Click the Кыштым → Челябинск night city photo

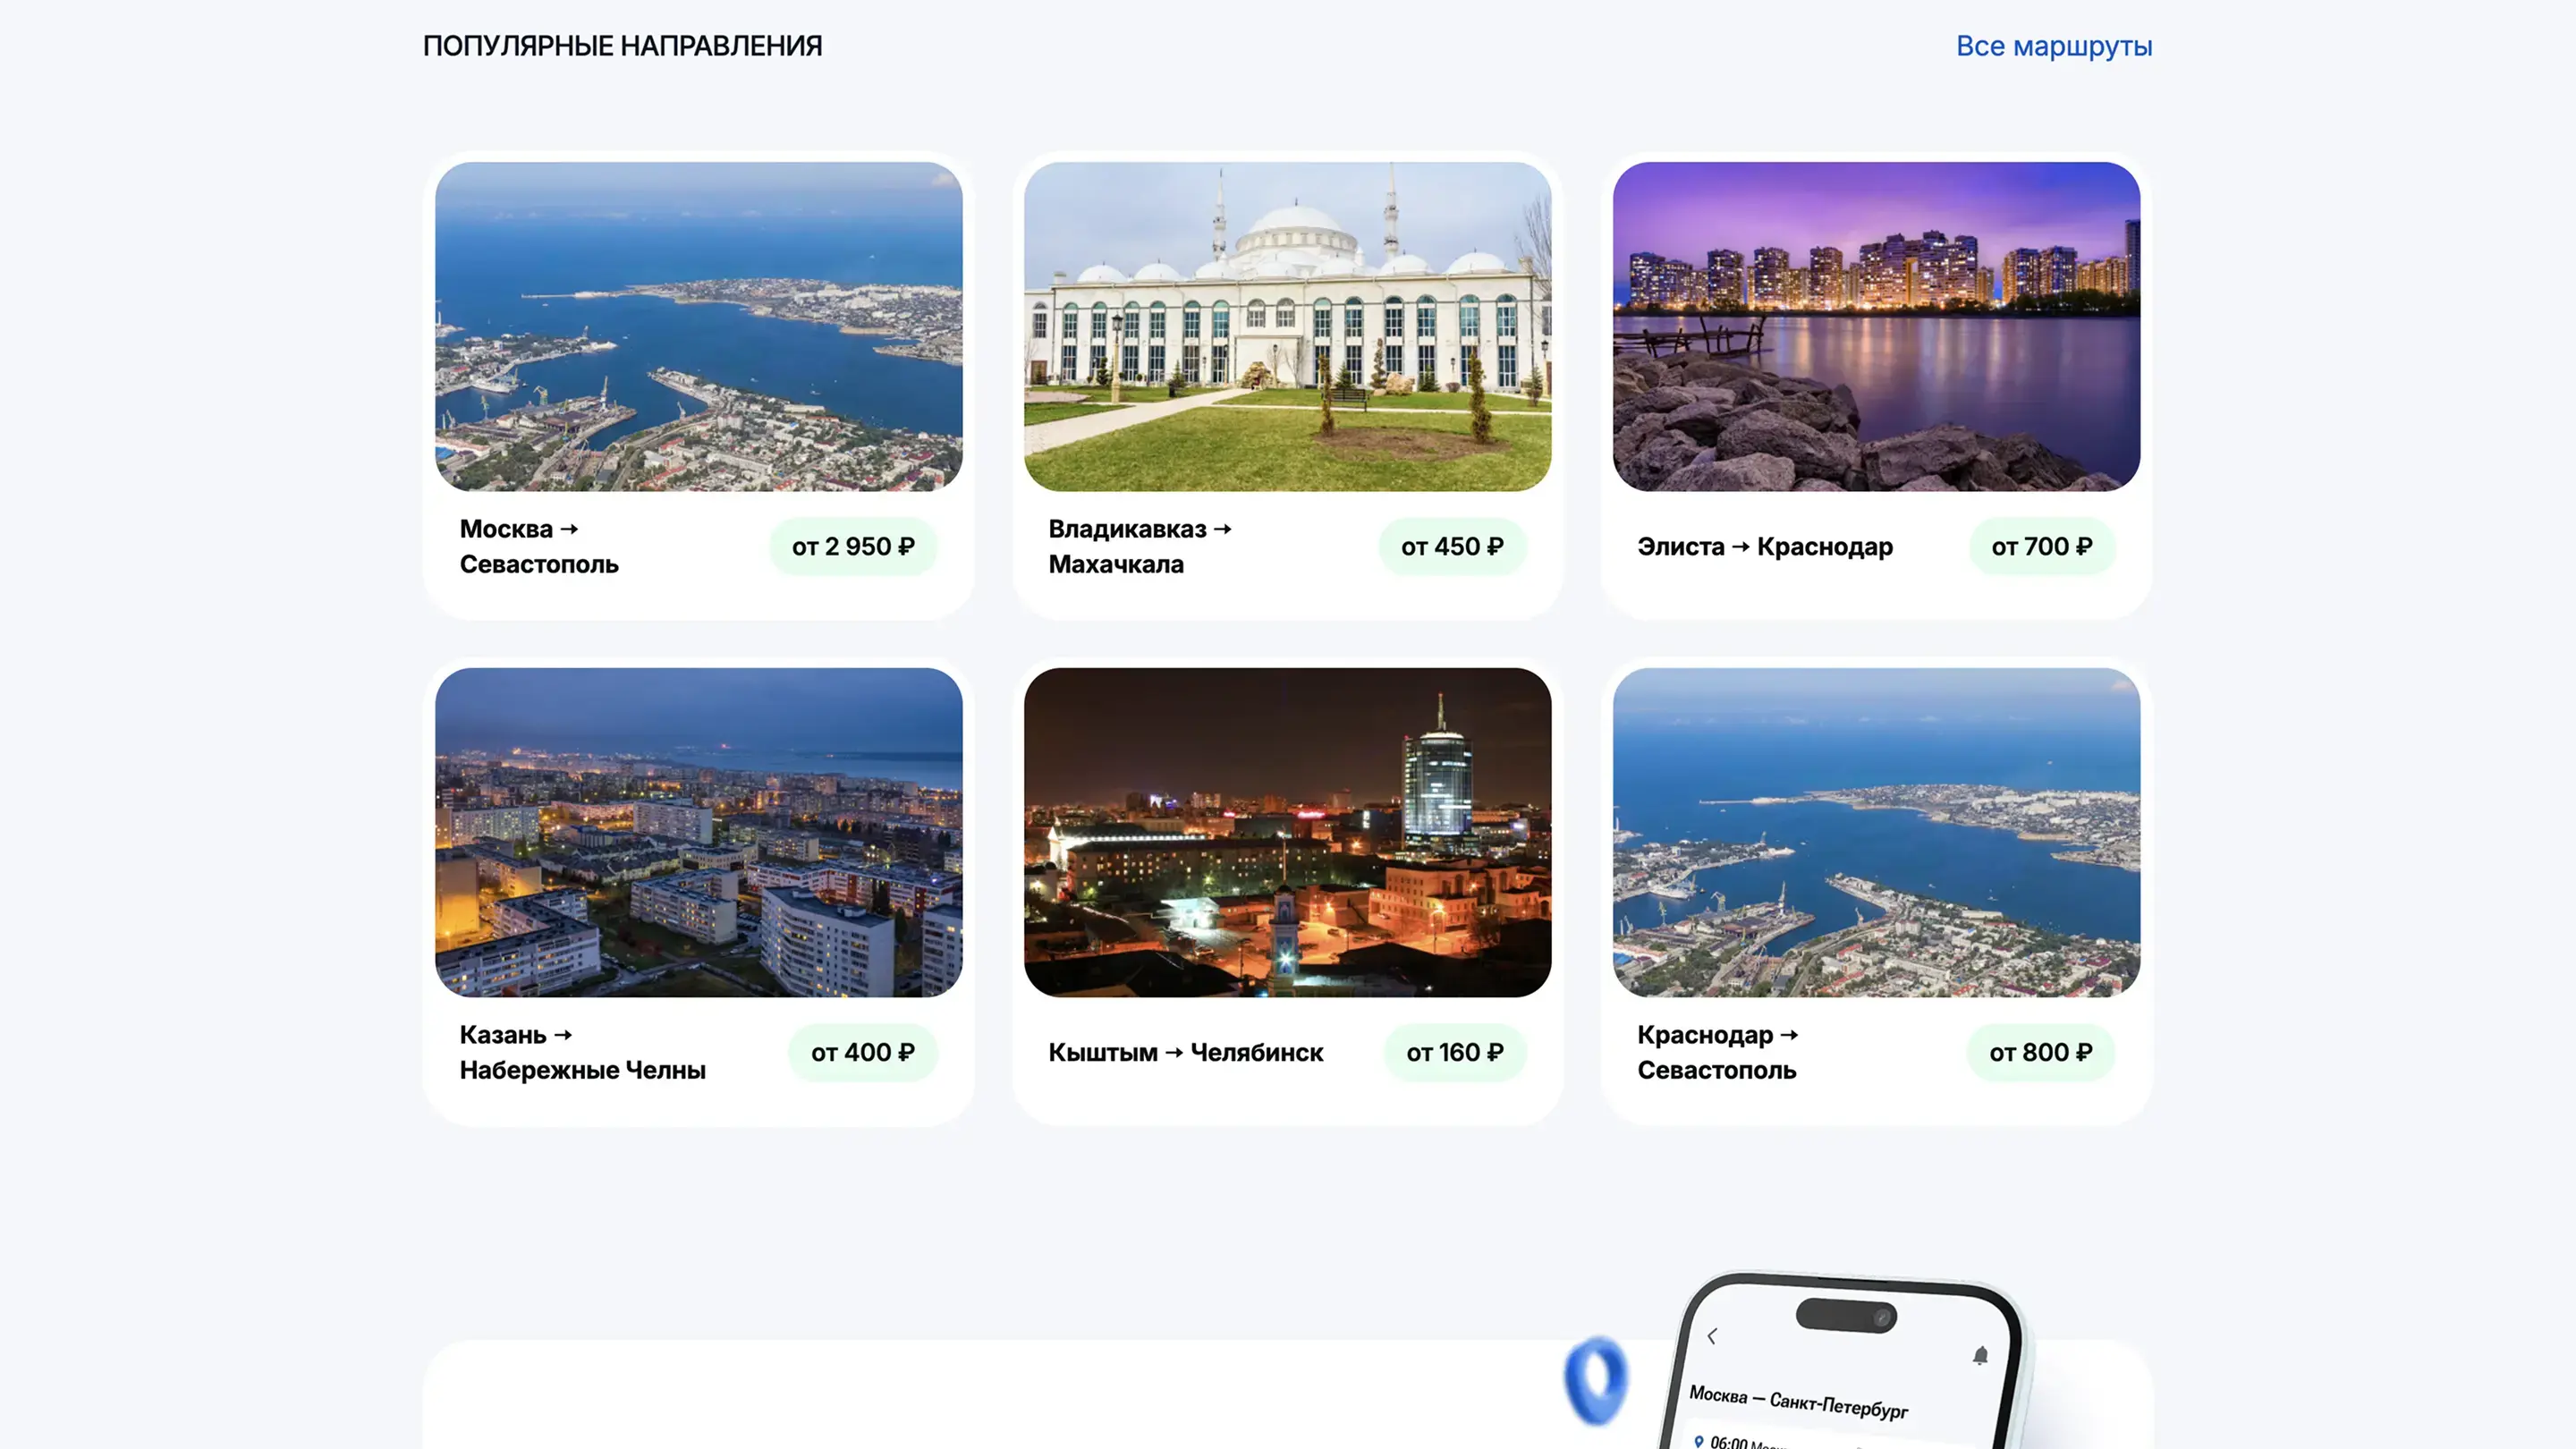(x=1287, y=832)
